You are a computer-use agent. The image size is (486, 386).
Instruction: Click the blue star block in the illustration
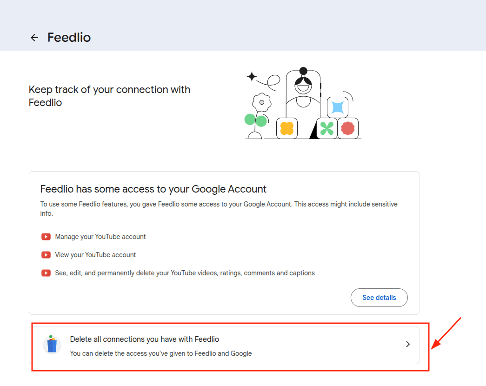click(x=338, y=107)
